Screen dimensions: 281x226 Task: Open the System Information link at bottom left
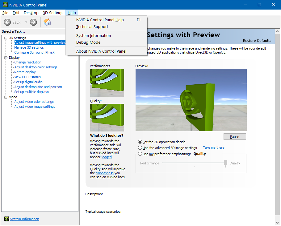coord(25,219)
